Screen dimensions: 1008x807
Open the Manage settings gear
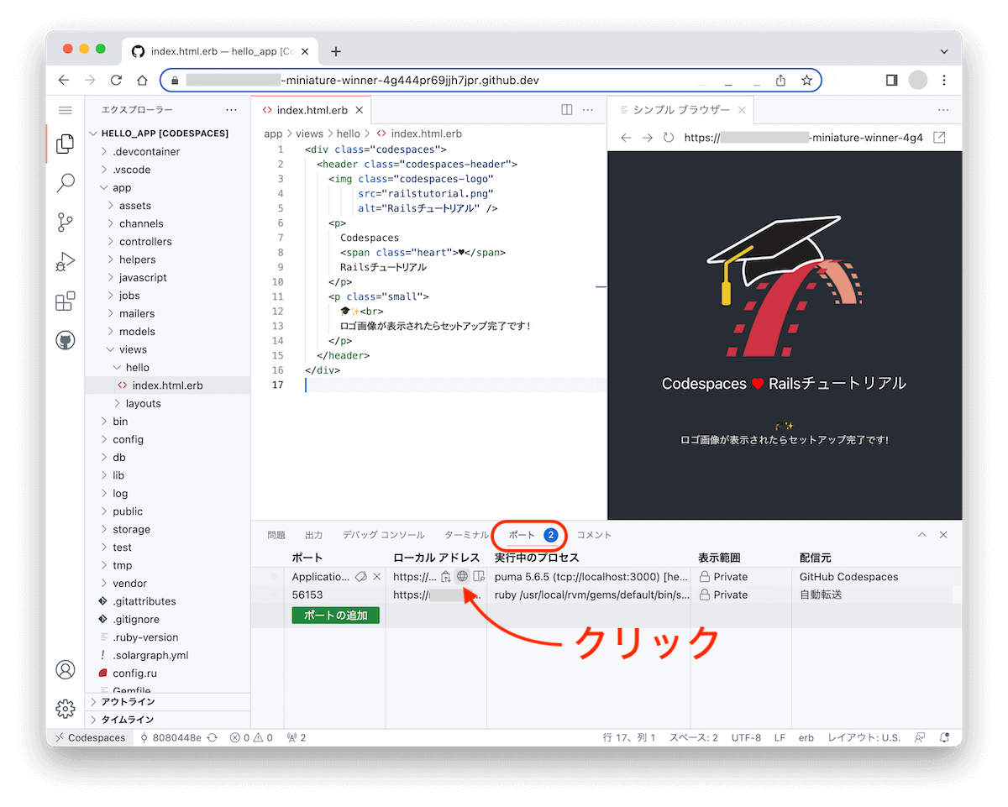[x=65, y=709]
